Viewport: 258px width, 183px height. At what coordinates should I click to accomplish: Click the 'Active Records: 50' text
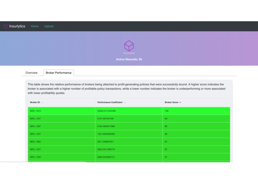(129, 59)
